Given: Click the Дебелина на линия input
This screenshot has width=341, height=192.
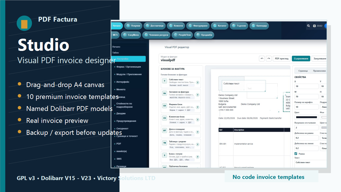Looking at the screenshot, I should pos(306,148).
